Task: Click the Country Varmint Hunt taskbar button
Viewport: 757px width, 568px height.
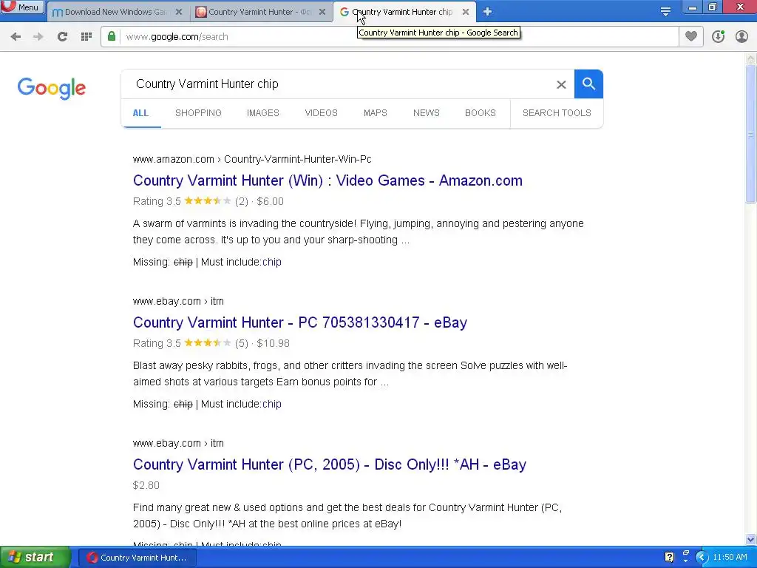Action: click(137, 558)
